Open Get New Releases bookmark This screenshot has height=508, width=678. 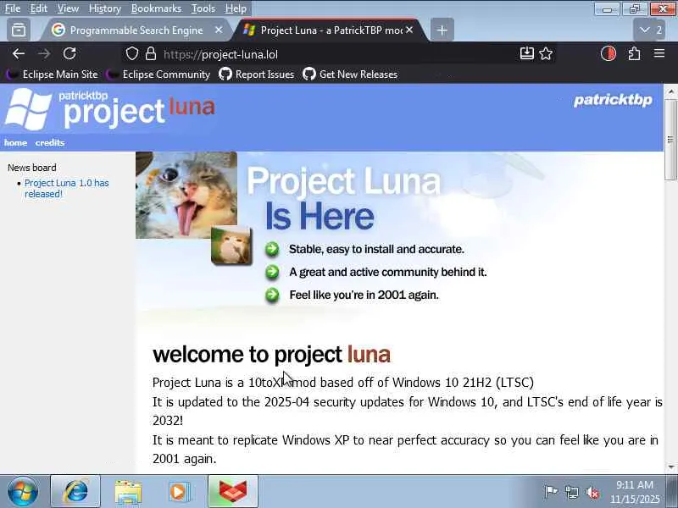pos(350,75)
